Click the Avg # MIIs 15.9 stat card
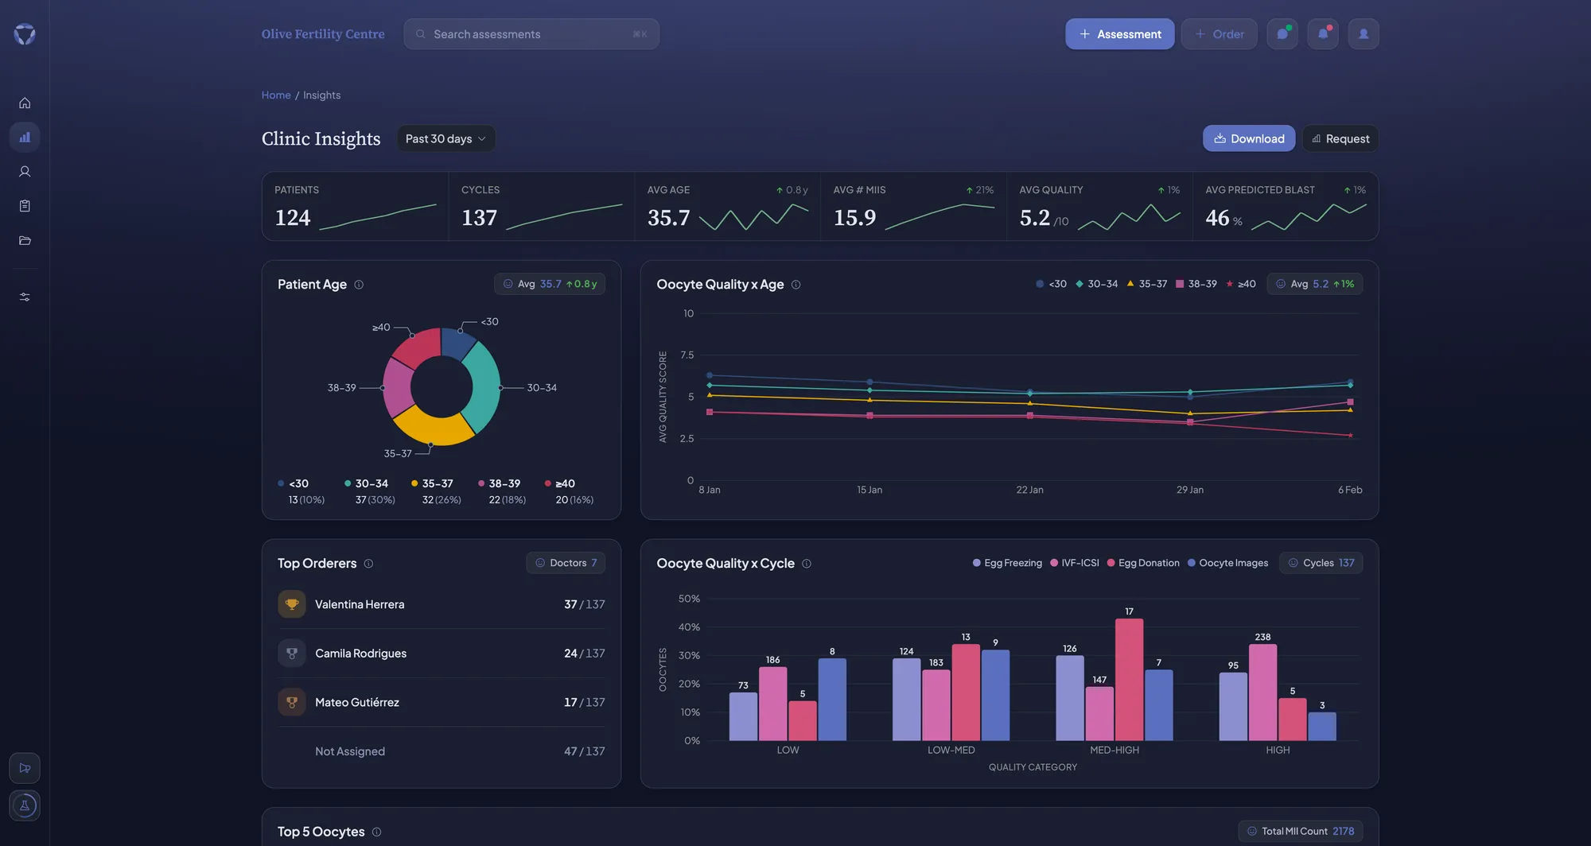Screen dimensions: 1591x846 coord(913,207)
